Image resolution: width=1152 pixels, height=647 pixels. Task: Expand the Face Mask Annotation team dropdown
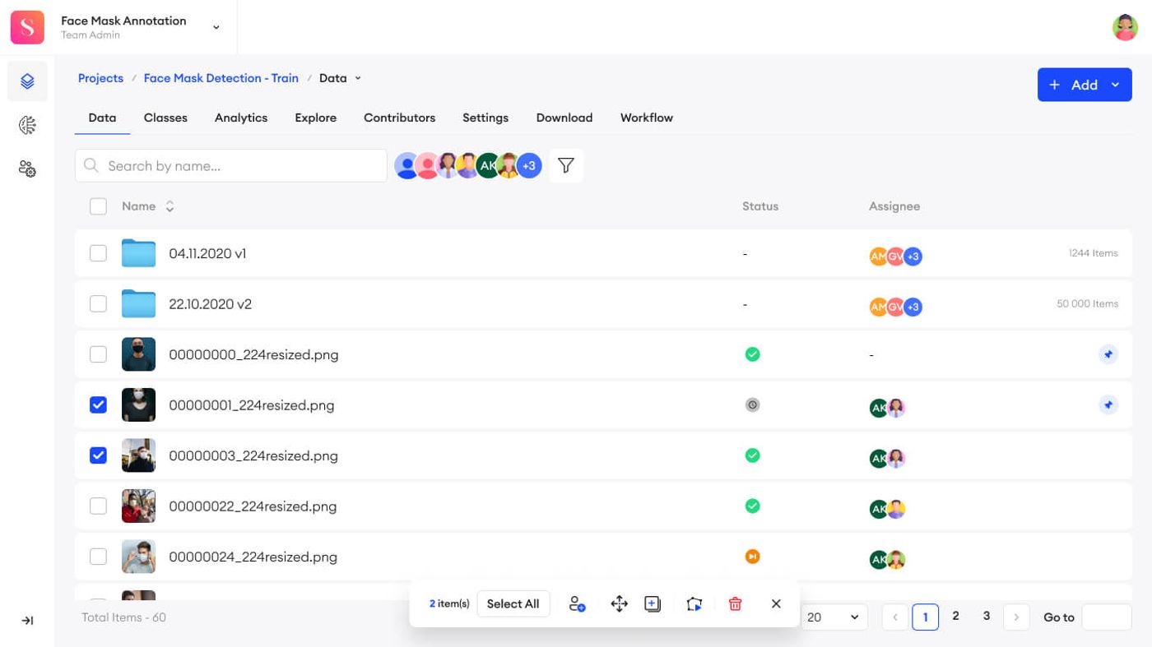pos(216,27)
